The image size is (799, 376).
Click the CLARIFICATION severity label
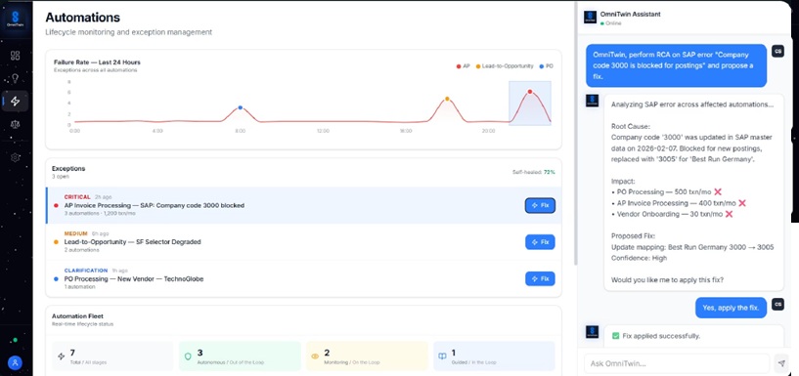[86, 271]
